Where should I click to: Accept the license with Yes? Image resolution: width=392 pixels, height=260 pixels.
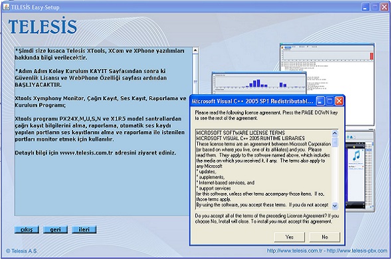click(x=290, y=237)
